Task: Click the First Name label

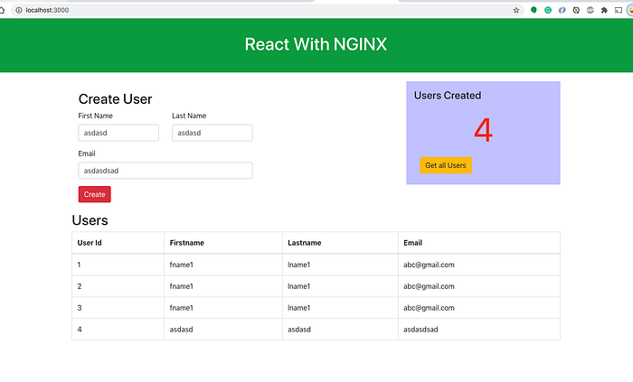Action: [95, 116]
